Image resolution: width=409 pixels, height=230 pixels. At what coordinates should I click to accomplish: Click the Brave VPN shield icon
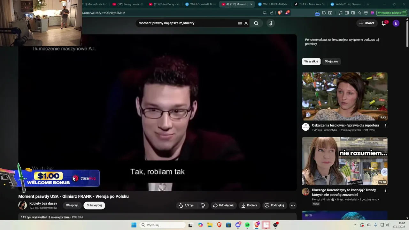point(366,13)
